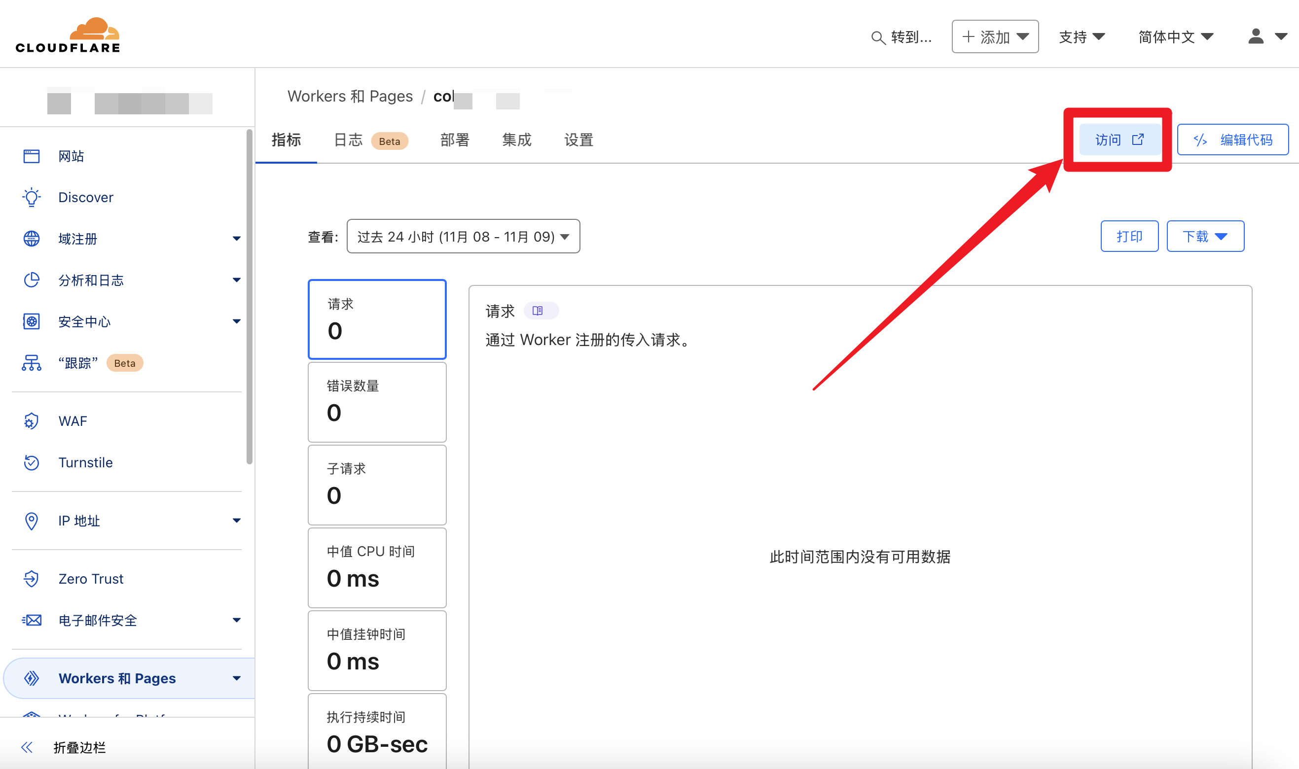Click the 跟踪 network icon
This screenshot has height=769, width=1299.
coord(31,363)
